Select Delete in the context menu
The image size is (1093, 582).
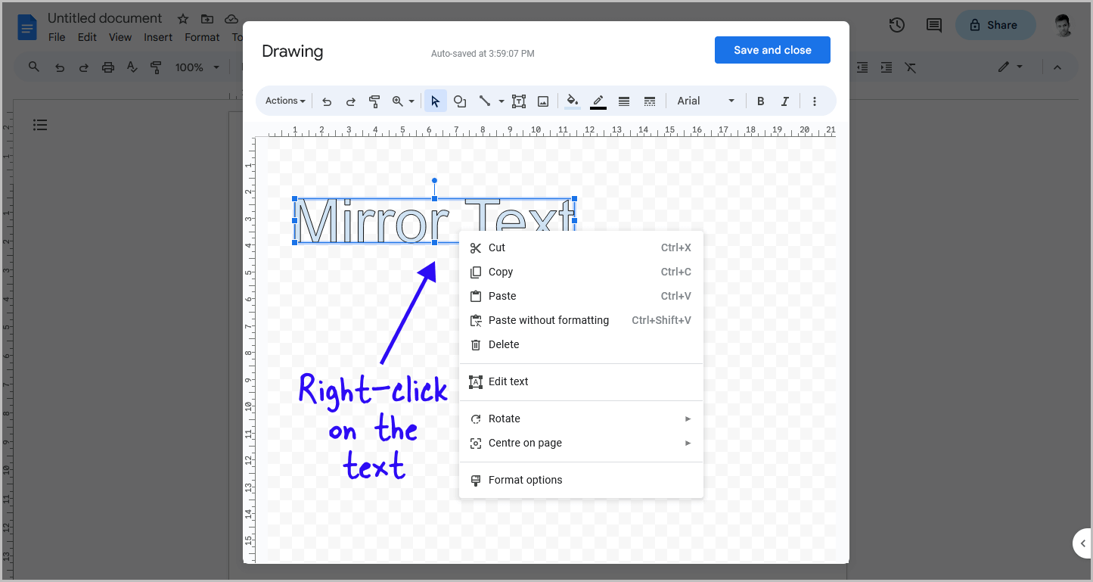point(581,344)
